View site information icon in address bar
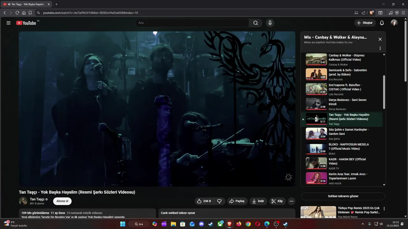Image resolution: width=408 pixels, height=229 pixels. [x=38, y=13]
